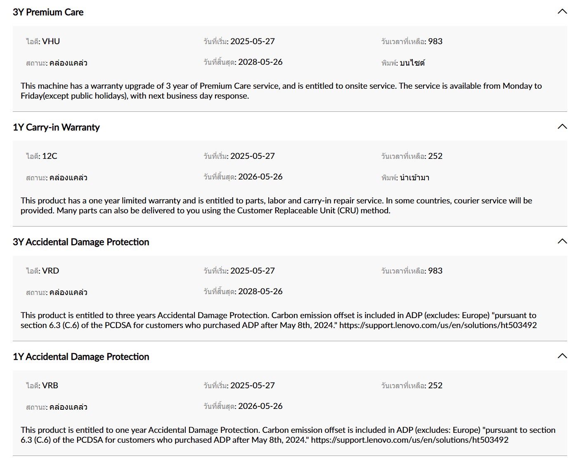The height and width of the screenshot is (458, 587).
Task: Collapse the 3Y Accidental Damage Protection chevron
Action: click(x=562, y=241)
